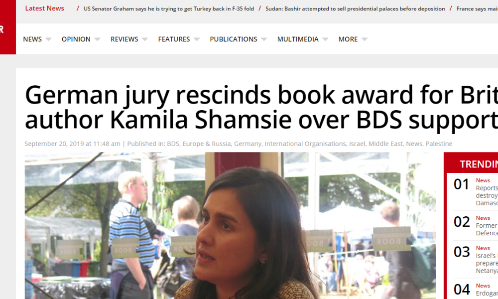Follow the Europe & Russia category link
498x299 pixels.
207,144
